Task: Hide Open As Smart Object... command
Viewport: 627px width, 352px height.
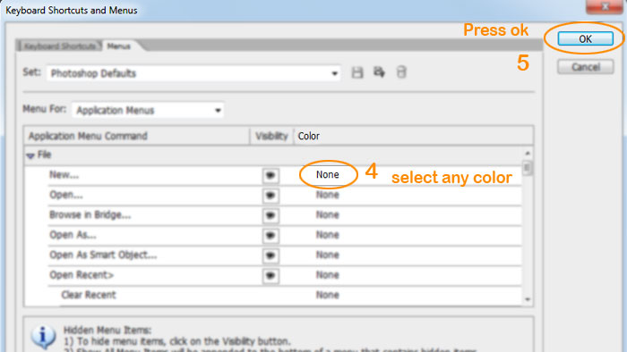Action: pyautogui.click(x=271, y=256)
